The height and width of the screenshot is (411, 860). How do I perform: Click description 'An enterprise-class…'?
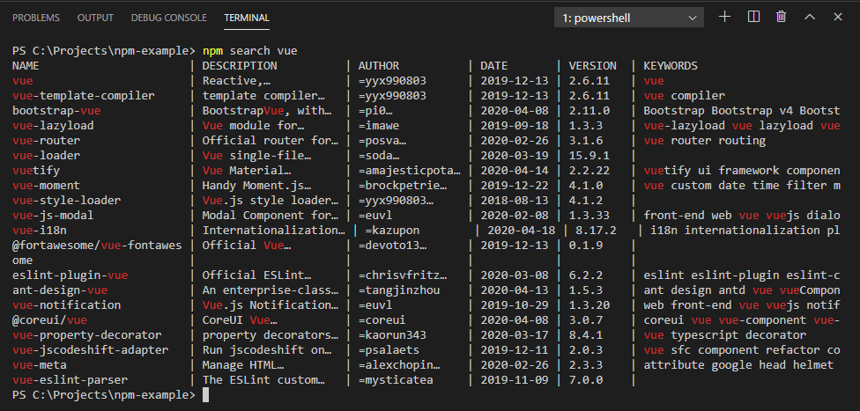coord(271,290)
